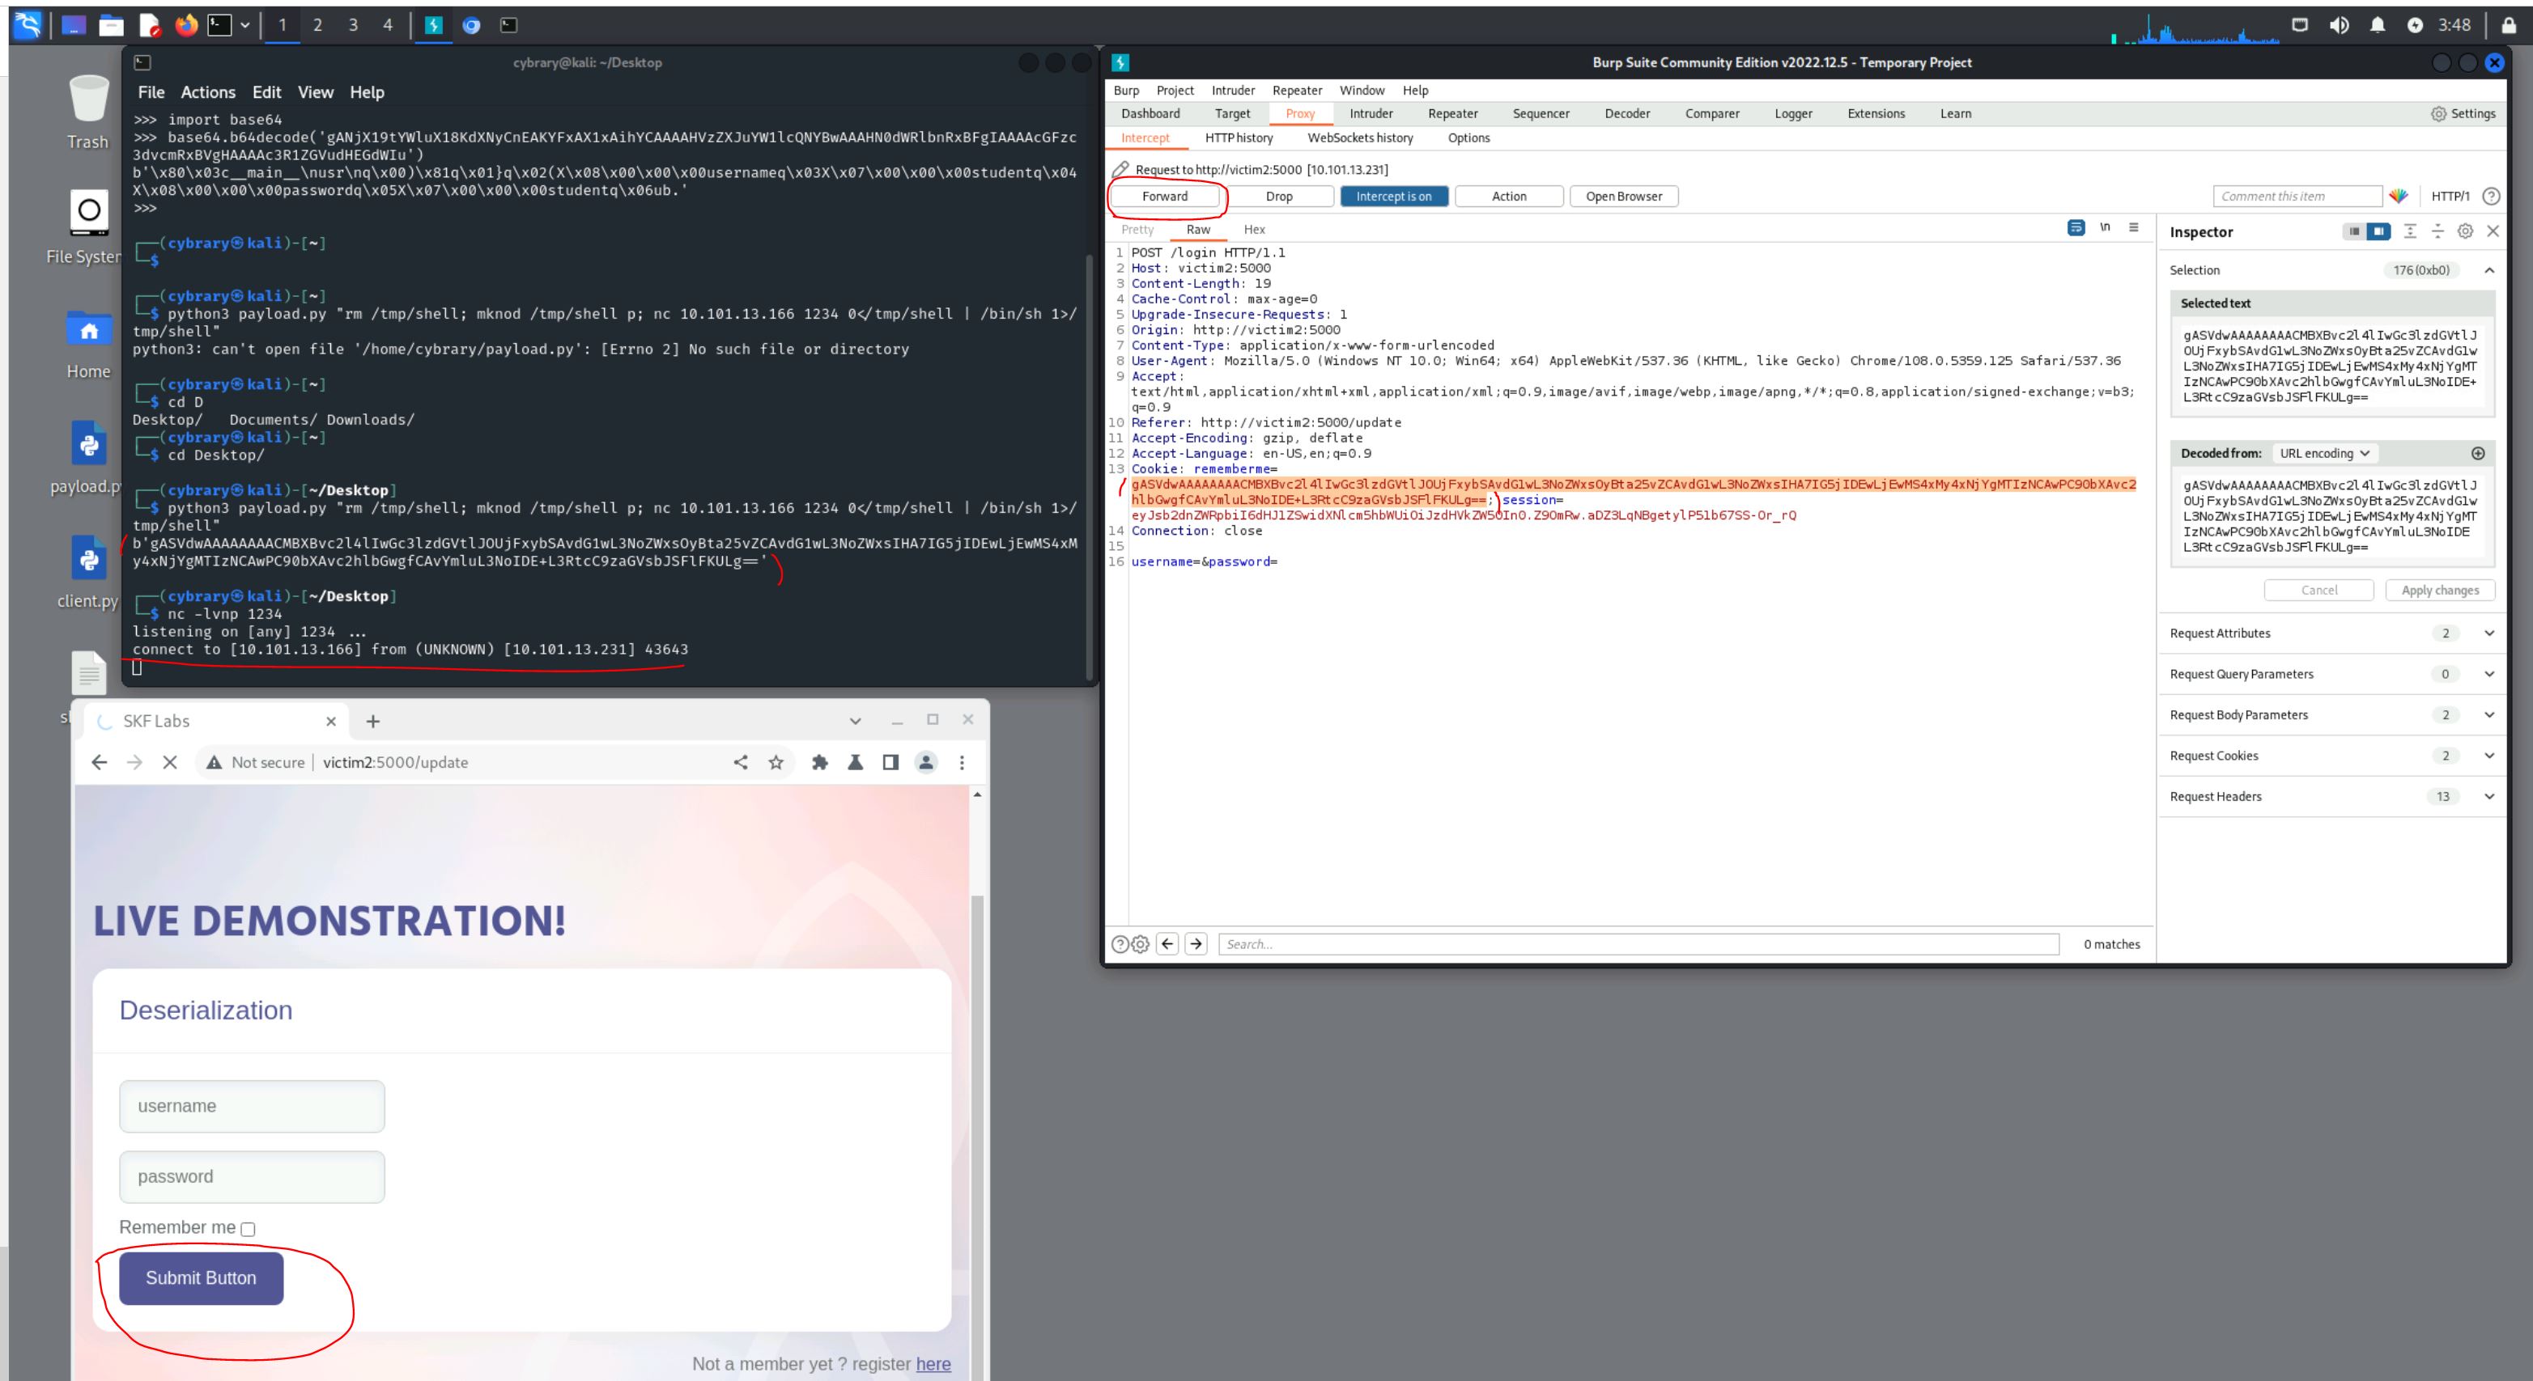Expand the Request Cookies section
Image resolution: width=2533 pixels, height=1381 pixels.
point(2488,755)
